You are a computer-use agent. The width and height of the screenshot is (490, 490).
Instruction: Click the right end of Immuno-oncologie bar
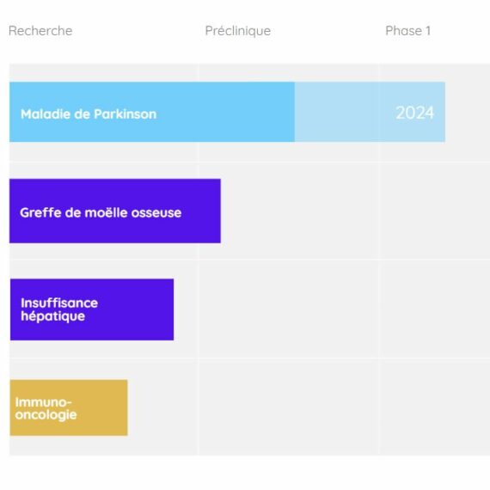pos(125,407)
